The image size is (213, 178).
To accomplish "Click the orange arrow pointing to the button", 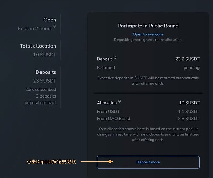I will point(97,162).
